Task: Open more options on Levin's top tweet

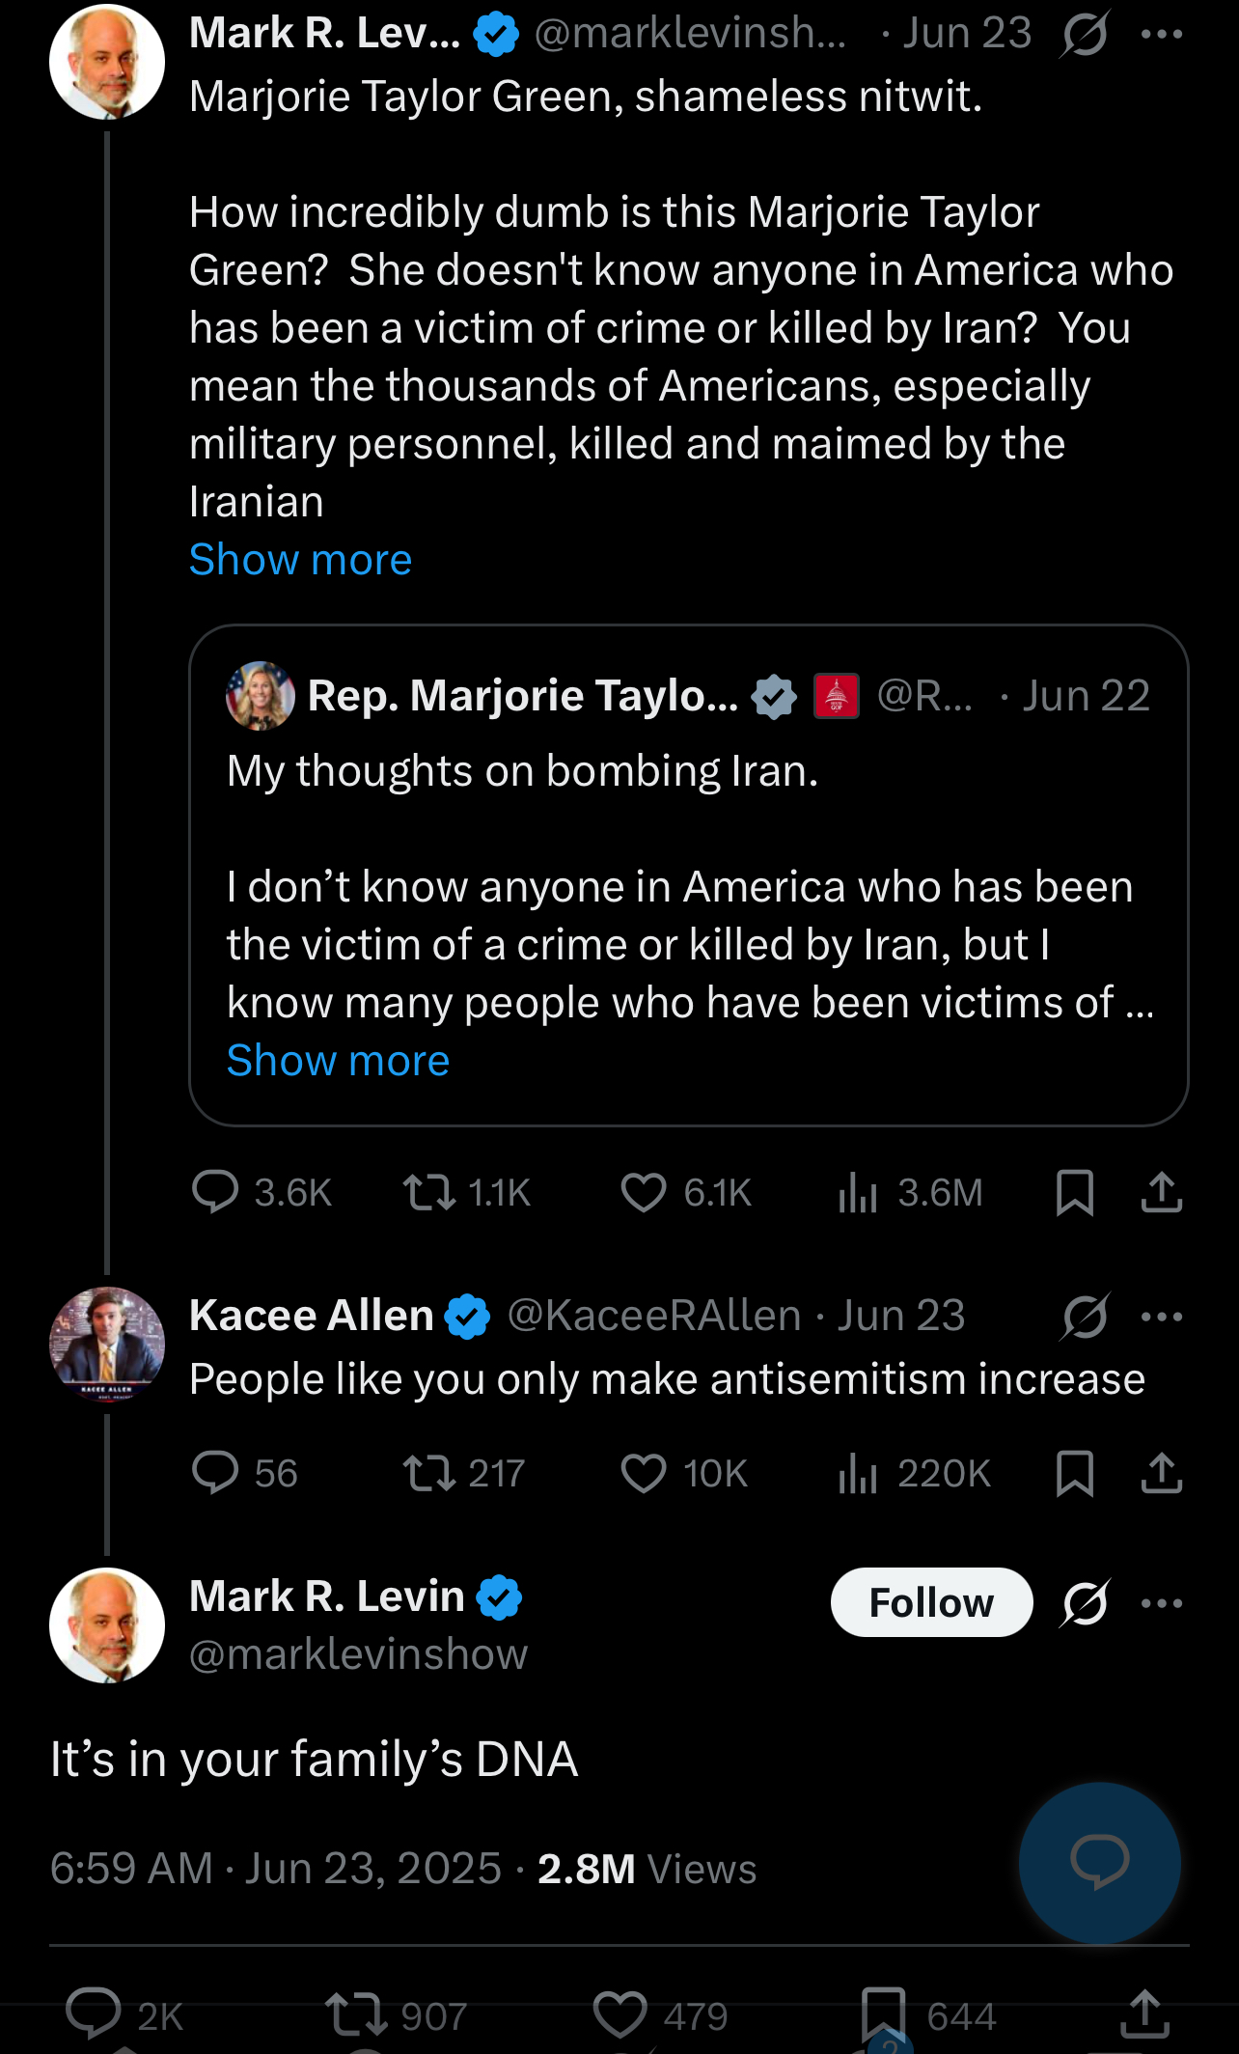Action: (1161, 34)
